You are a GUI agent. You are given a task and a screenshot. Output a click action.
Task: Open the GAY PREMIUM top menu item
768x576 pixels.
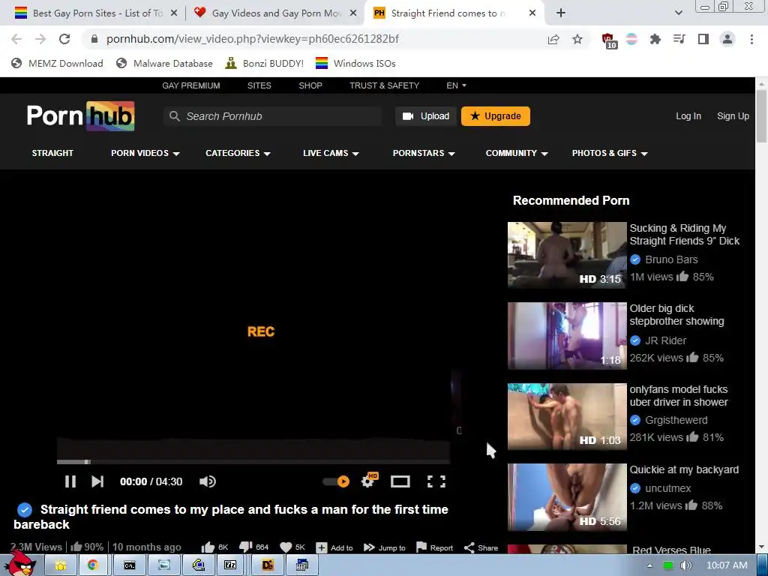[191, 85]
